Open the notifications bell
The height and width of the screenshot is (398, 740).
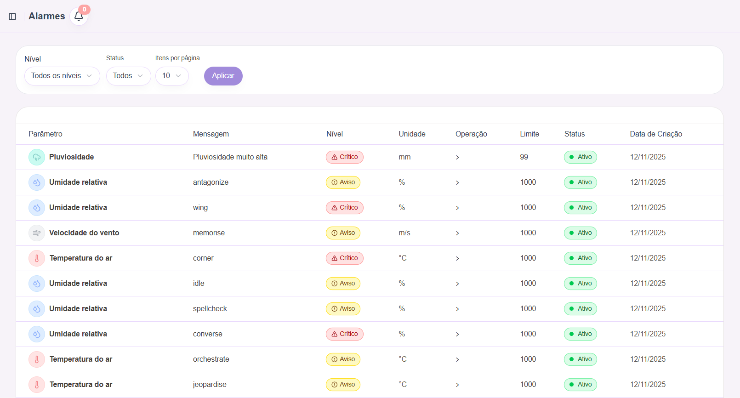79,17
